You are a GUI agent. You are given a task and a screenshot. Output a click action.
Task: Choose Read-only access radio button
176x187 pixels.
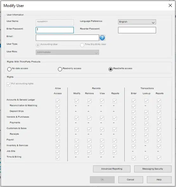click(x=60, y=69)
